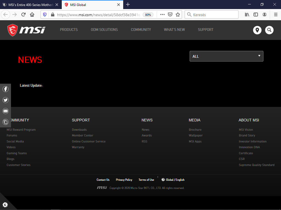Viewport: 281px width, 210px height.
Task: Open the Wallpaper link
Action: pyautogui.click(x=196, y=135)
